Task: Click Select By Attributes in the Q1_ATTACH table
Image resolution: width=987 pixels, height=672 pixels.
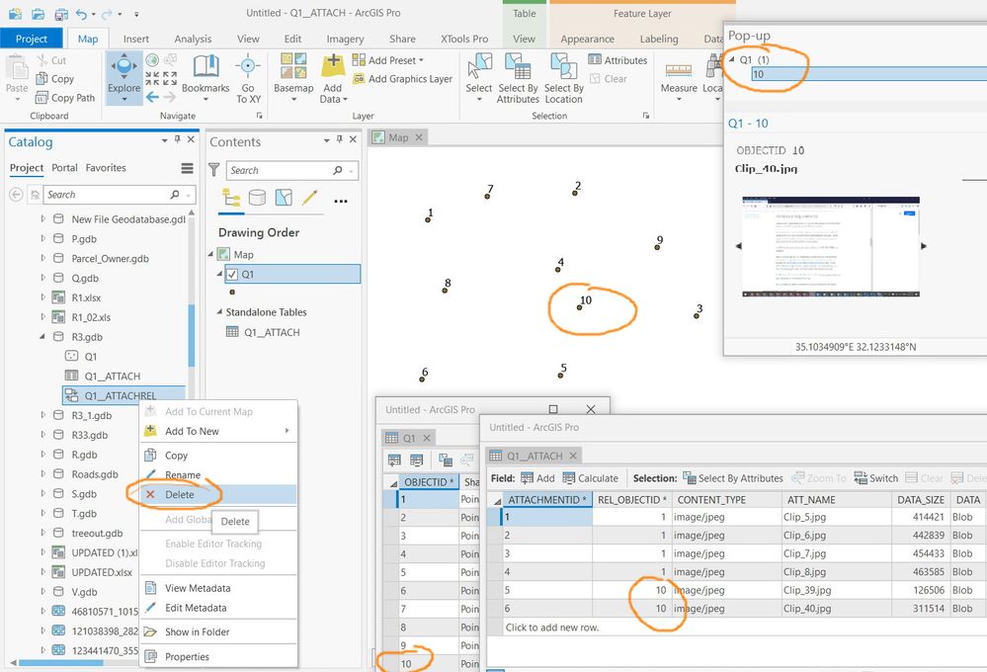Action: [733, 478]
